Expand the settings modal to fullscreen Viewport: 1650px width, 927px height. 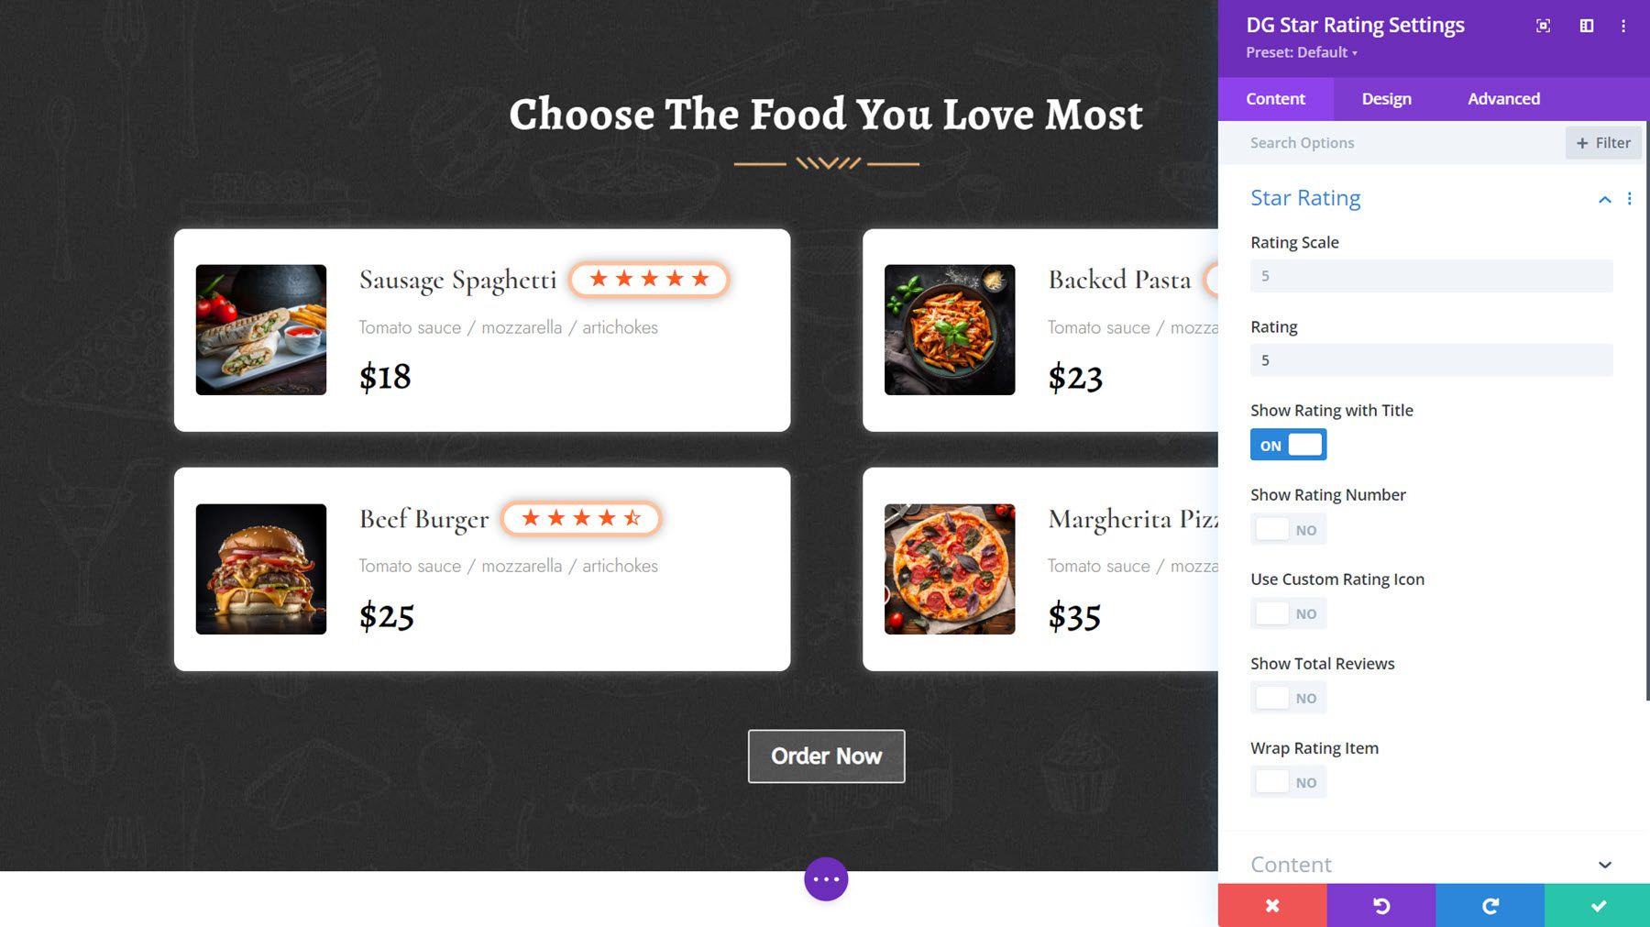click(x=1543, y=26)
